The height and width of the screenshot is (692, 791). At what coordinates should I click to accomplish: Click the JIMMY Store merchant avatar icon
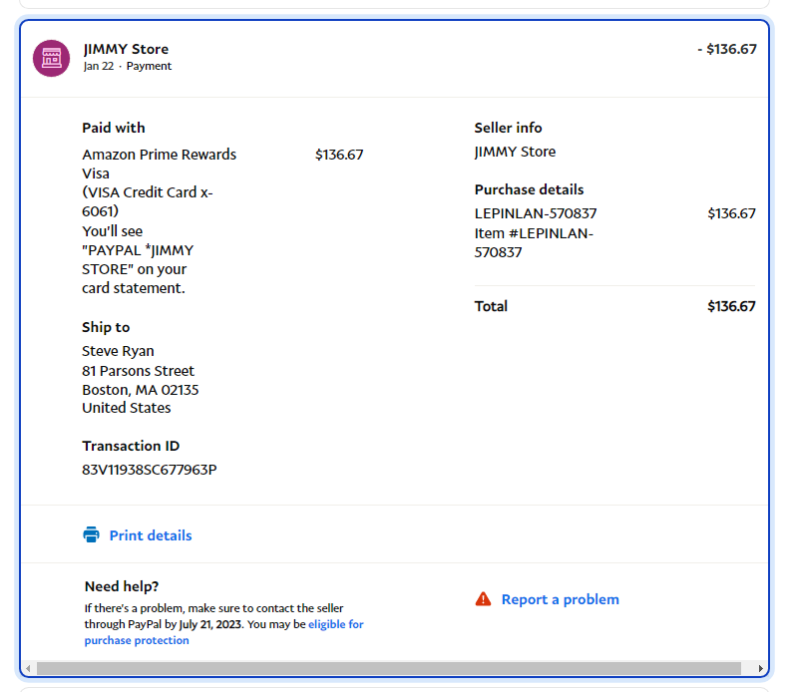52,58
